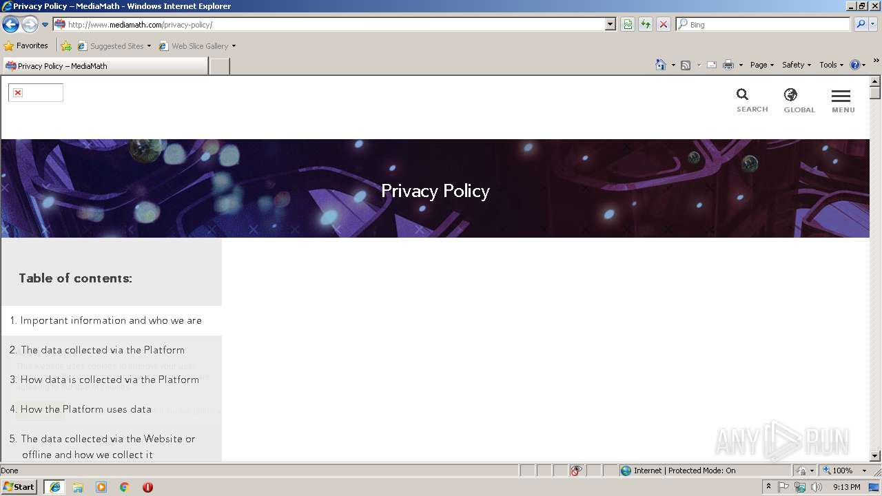
Task: Click the scrollbar down arrow
Action: (x=875, y=456)
